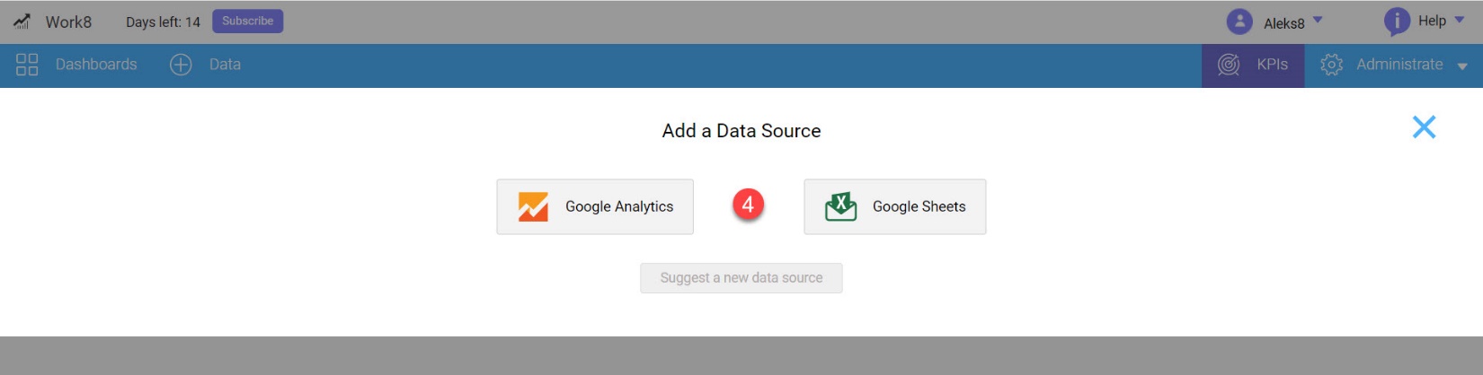Click Suggest a new data source
Screen dimensions: 1483x375
741,278
